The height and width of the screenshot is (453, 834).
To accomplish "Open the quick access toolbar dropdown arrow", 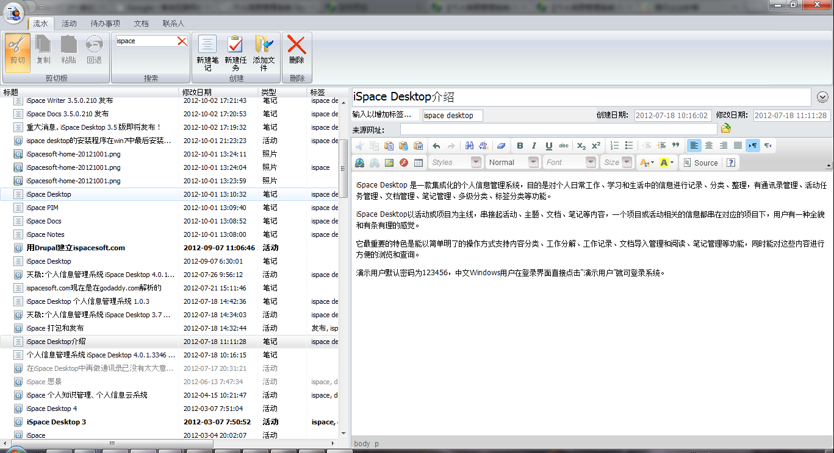I will [x=41, y=6].
